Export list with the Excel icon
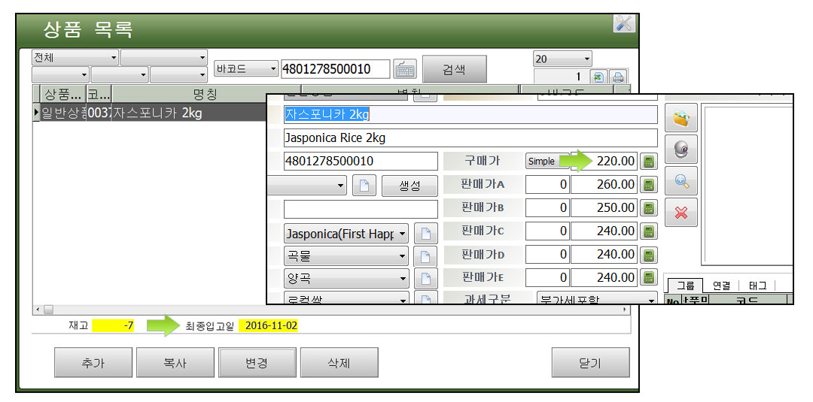This screenshot has width=813, height=402. [598, 77]
